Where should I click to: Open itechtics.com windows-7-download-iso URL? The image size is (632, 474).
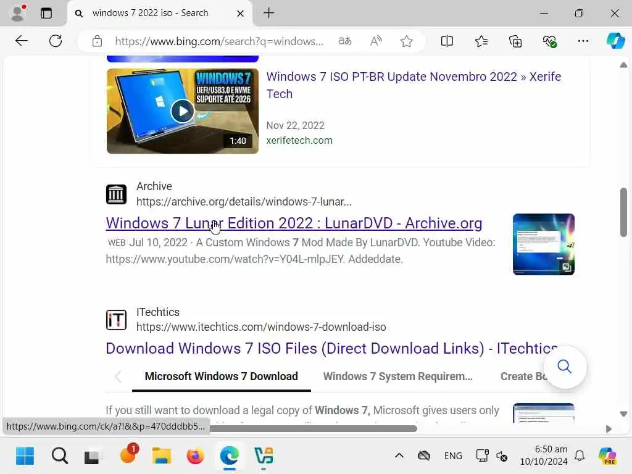pos(261,327)
